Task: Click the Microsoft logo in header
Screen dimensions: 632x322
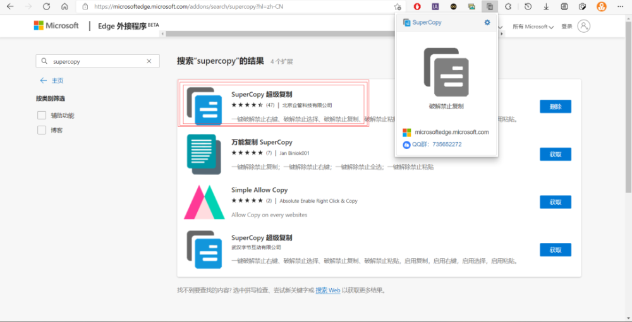Action: [56, 26]
